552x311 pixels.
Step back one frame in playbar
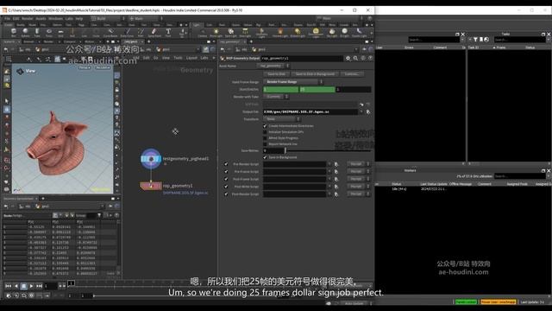pyautogui.click(x=16, y=286)
